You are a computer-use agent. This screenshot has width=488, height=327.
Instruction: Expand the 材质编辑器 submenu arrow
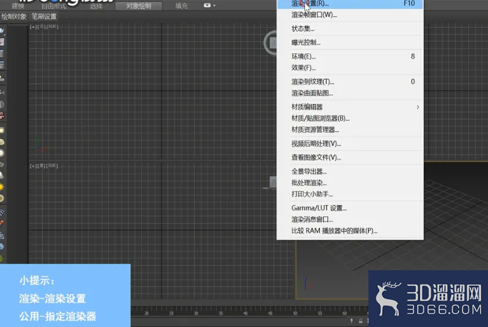[x=417, y=107]
